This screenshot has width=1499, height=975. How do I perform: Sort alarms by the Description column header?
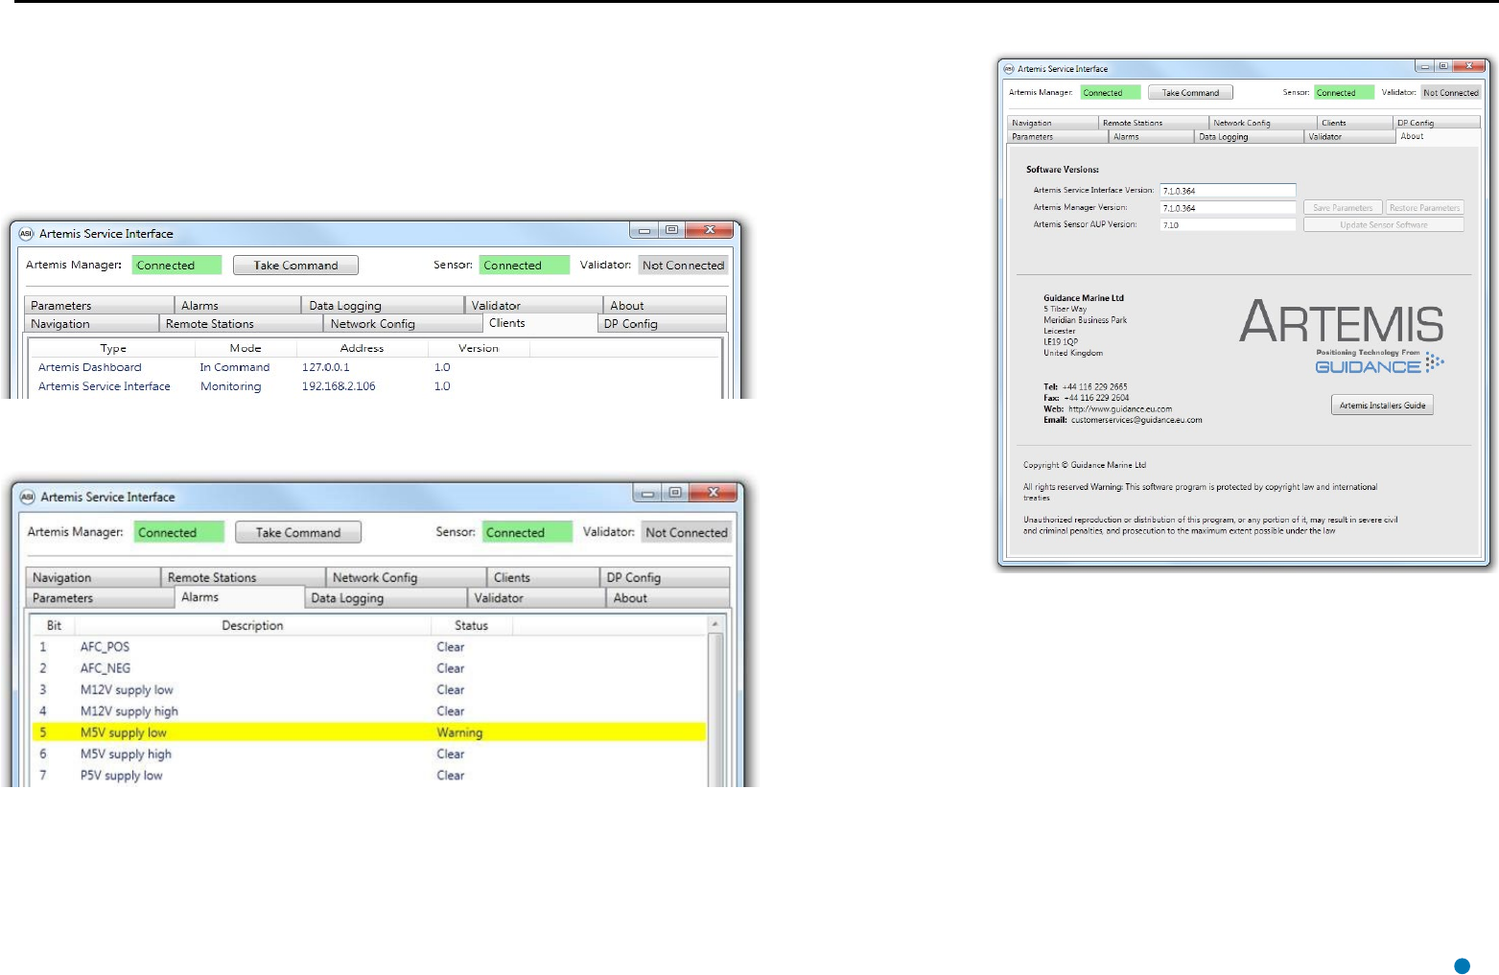pos(252,625)
